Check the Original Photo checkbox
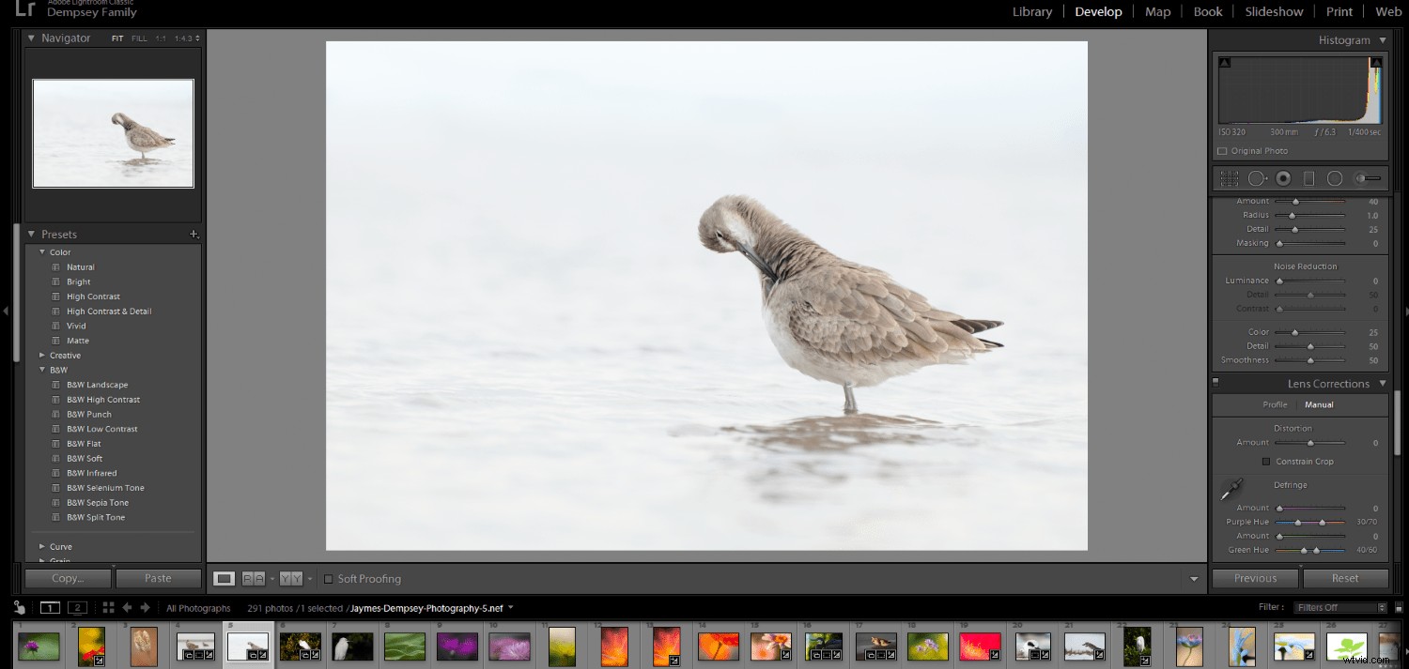Screen dimensions: 1409x669 tap(1221, 150)
